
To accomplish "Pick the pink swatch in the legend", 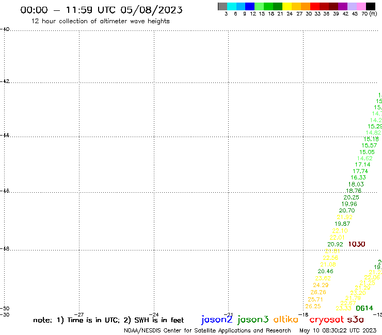I will tap(361, 6).
